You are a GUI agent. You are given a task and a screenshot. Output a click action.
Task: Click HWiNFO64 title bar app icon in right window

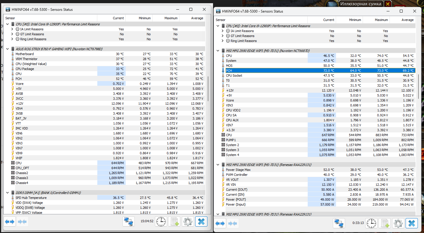(218, 11)
